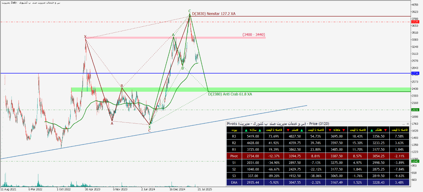
Task: Click the (3400 - 3440) zone label
Action: 253,35
